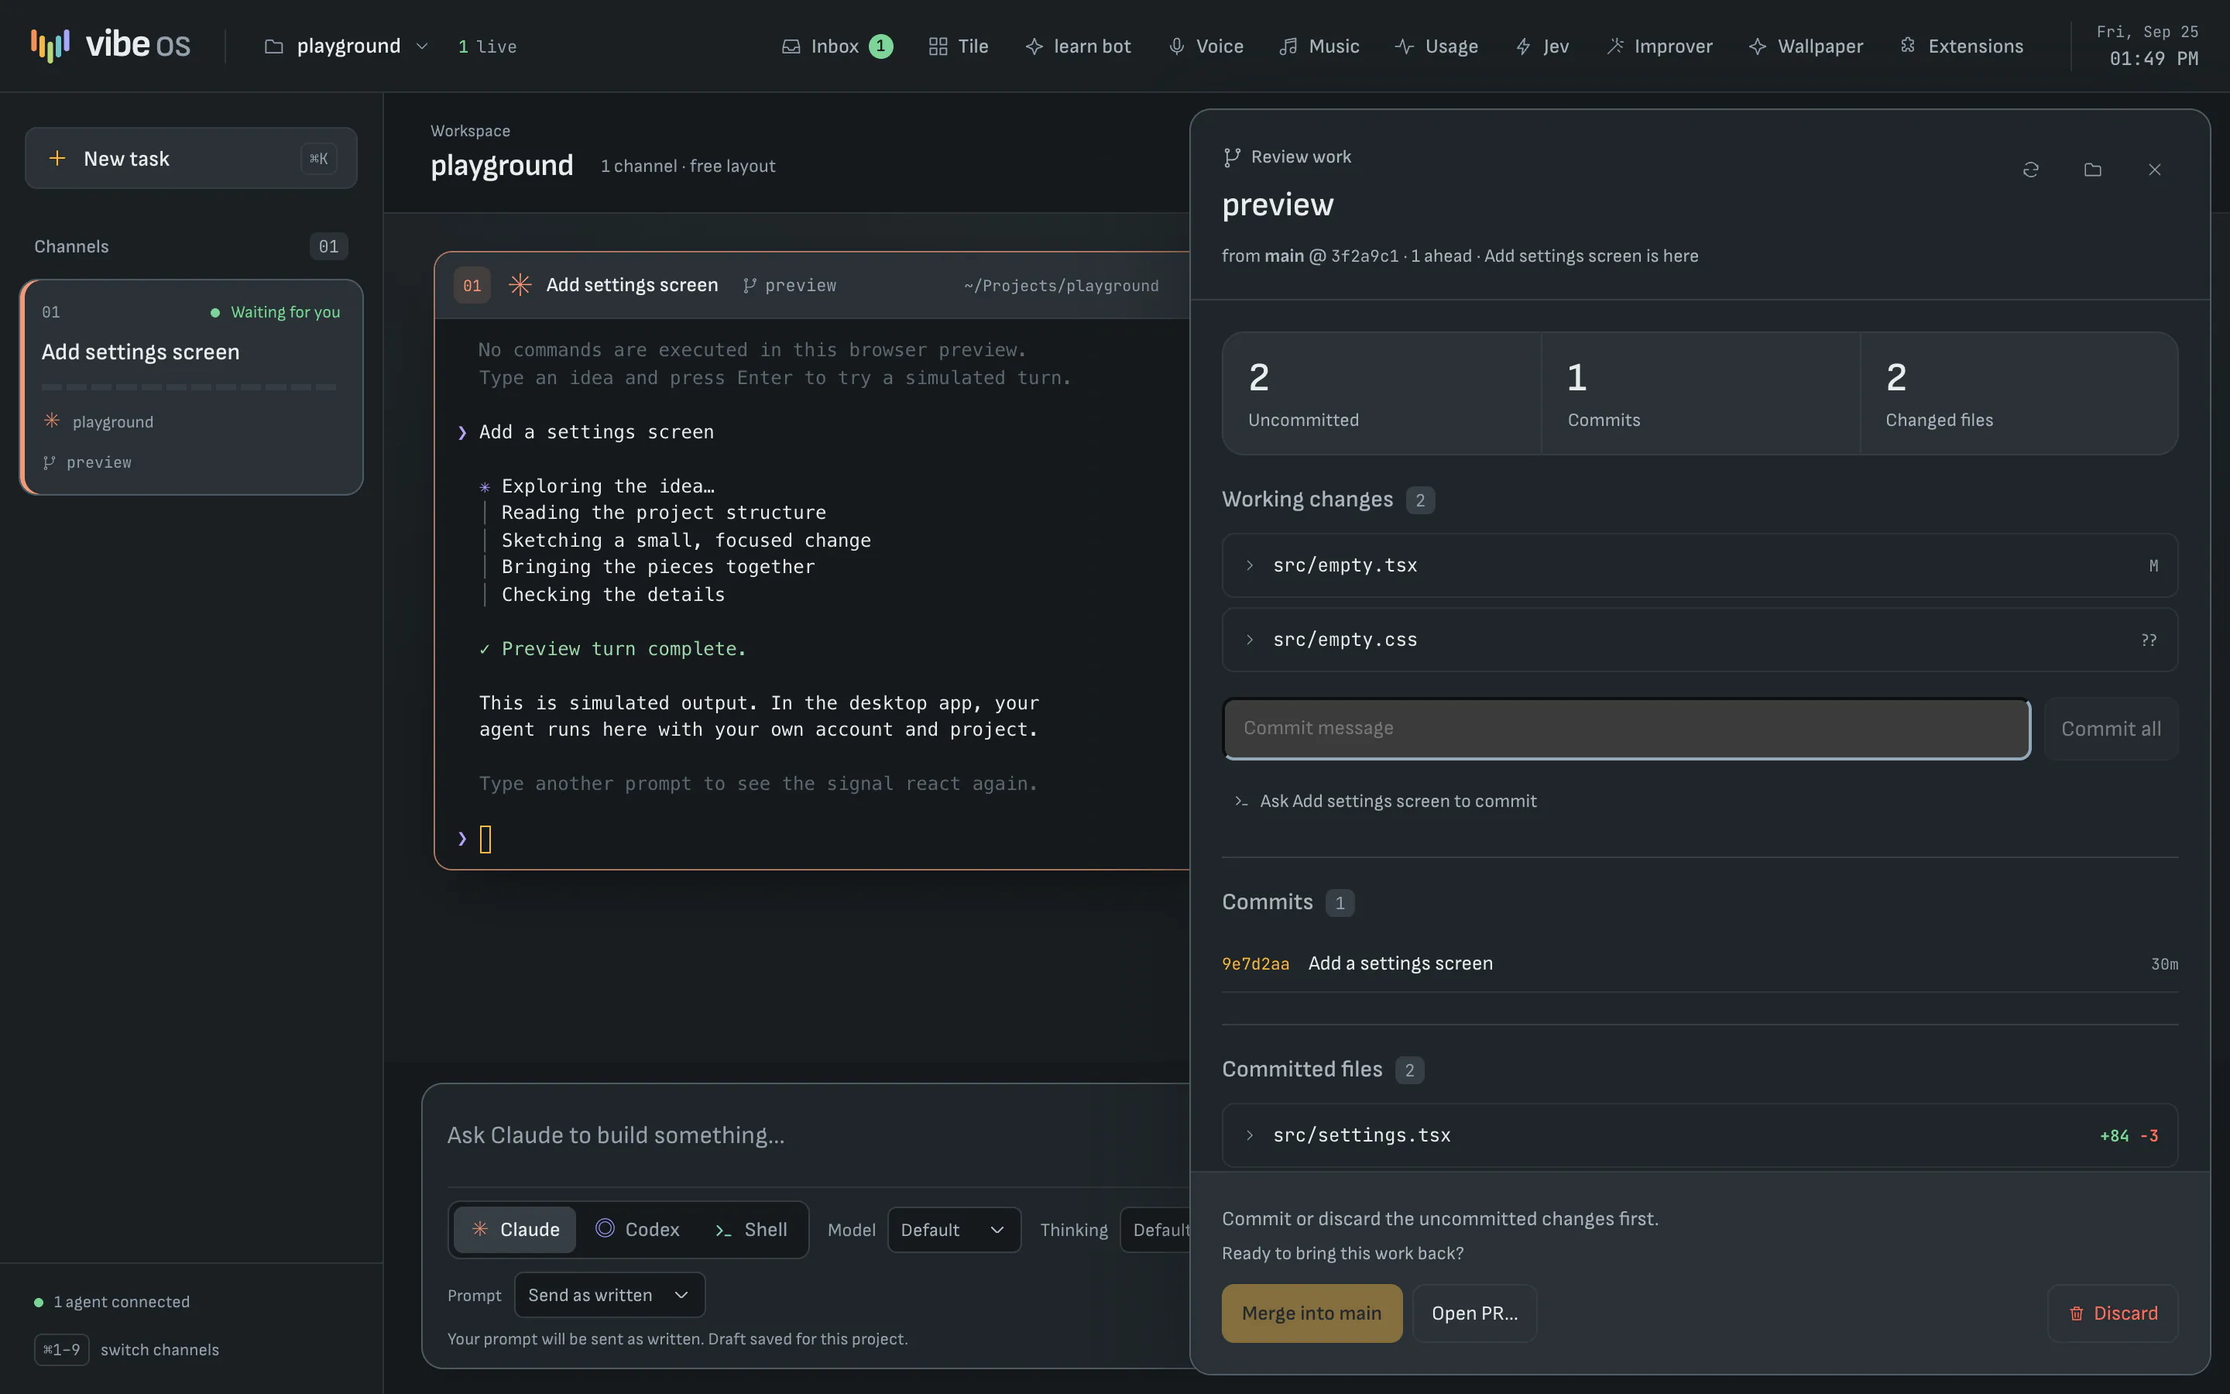Viewport: 2230px width, 1394px height.
Task: Click the Uncommitted count stat
Action: [x=1381, y=393]
